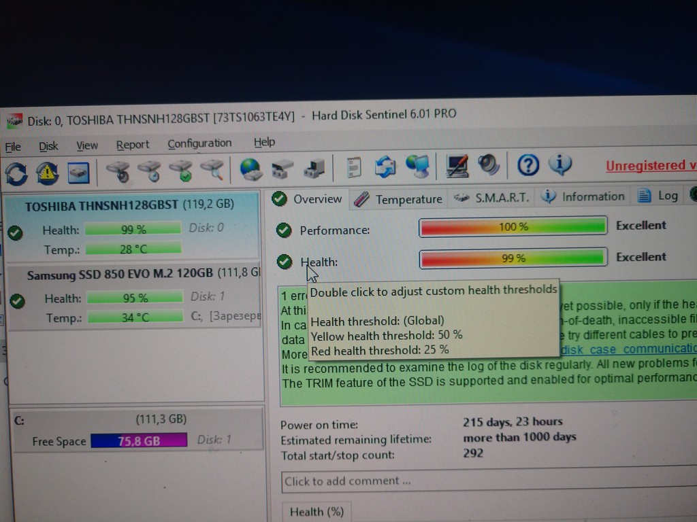The width and height of the screenshot is (697, 522).
Task: Select the Samsung SSD 850 EVO disk
Action: (x=134, y=296)
